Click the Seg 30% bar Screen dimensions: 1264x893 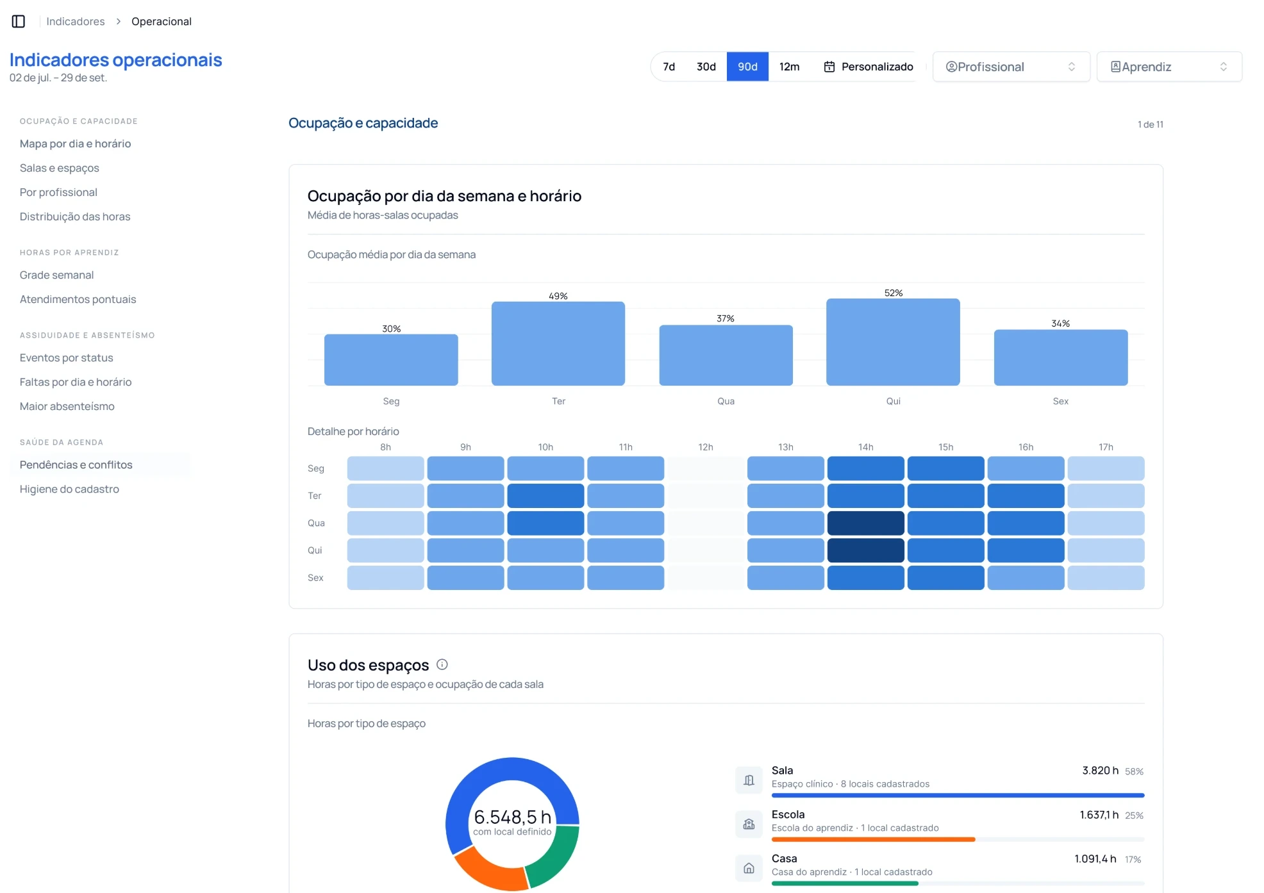pyautogui.click(x=391, y=359)
